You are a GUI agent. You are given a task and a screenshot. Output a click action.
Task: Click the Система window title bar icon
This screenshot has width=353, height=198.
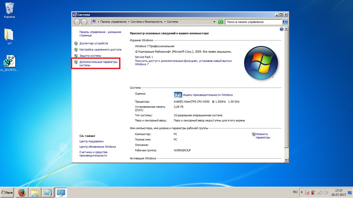(75, 15)
